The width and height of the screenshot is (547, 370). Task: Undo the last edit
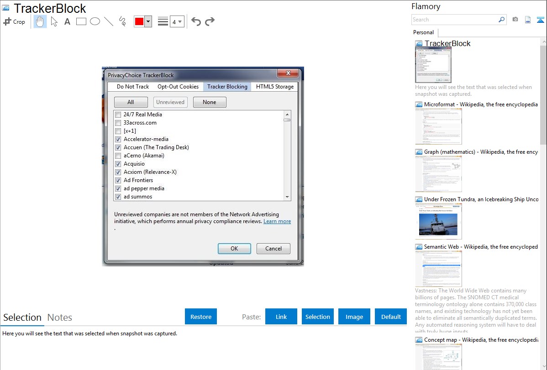coord(196,21)
